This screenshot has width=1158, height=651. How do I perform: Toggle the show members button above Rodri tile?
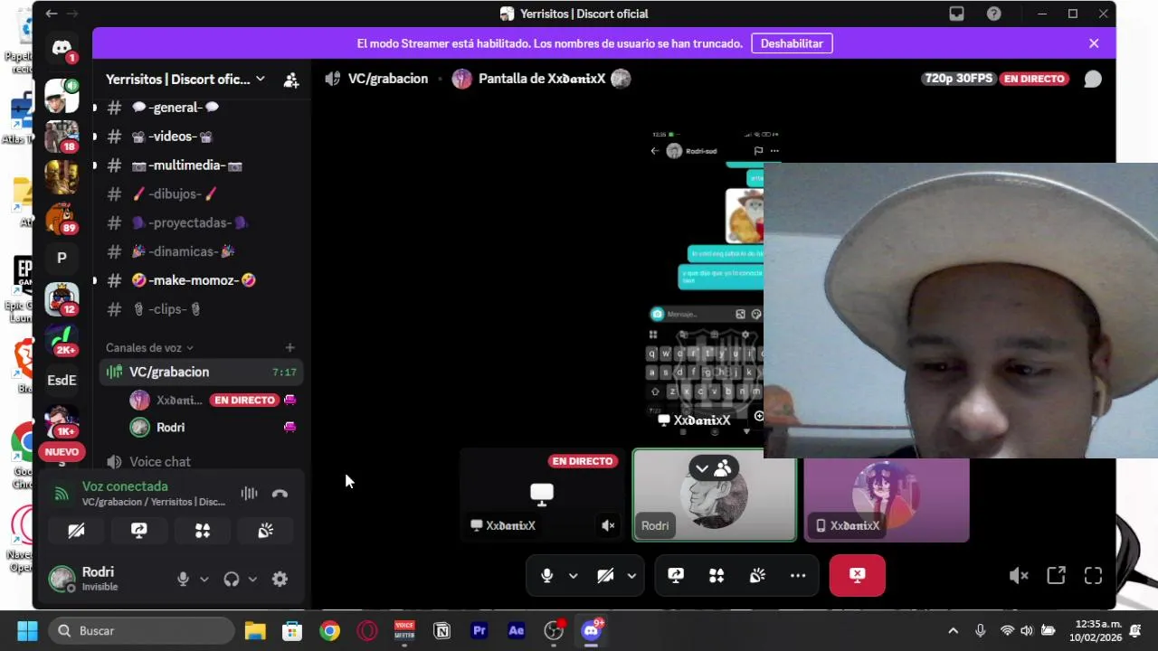(713, 468)
